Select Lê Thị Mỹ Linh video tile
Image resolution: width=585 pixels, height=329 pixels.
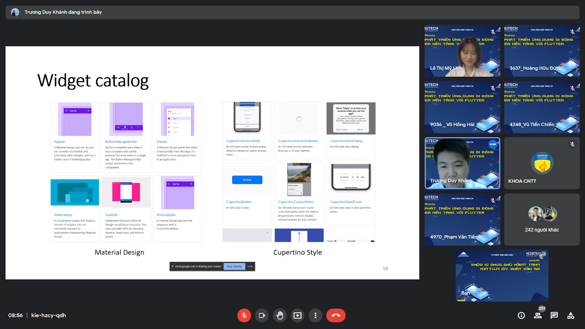point(463,51)
